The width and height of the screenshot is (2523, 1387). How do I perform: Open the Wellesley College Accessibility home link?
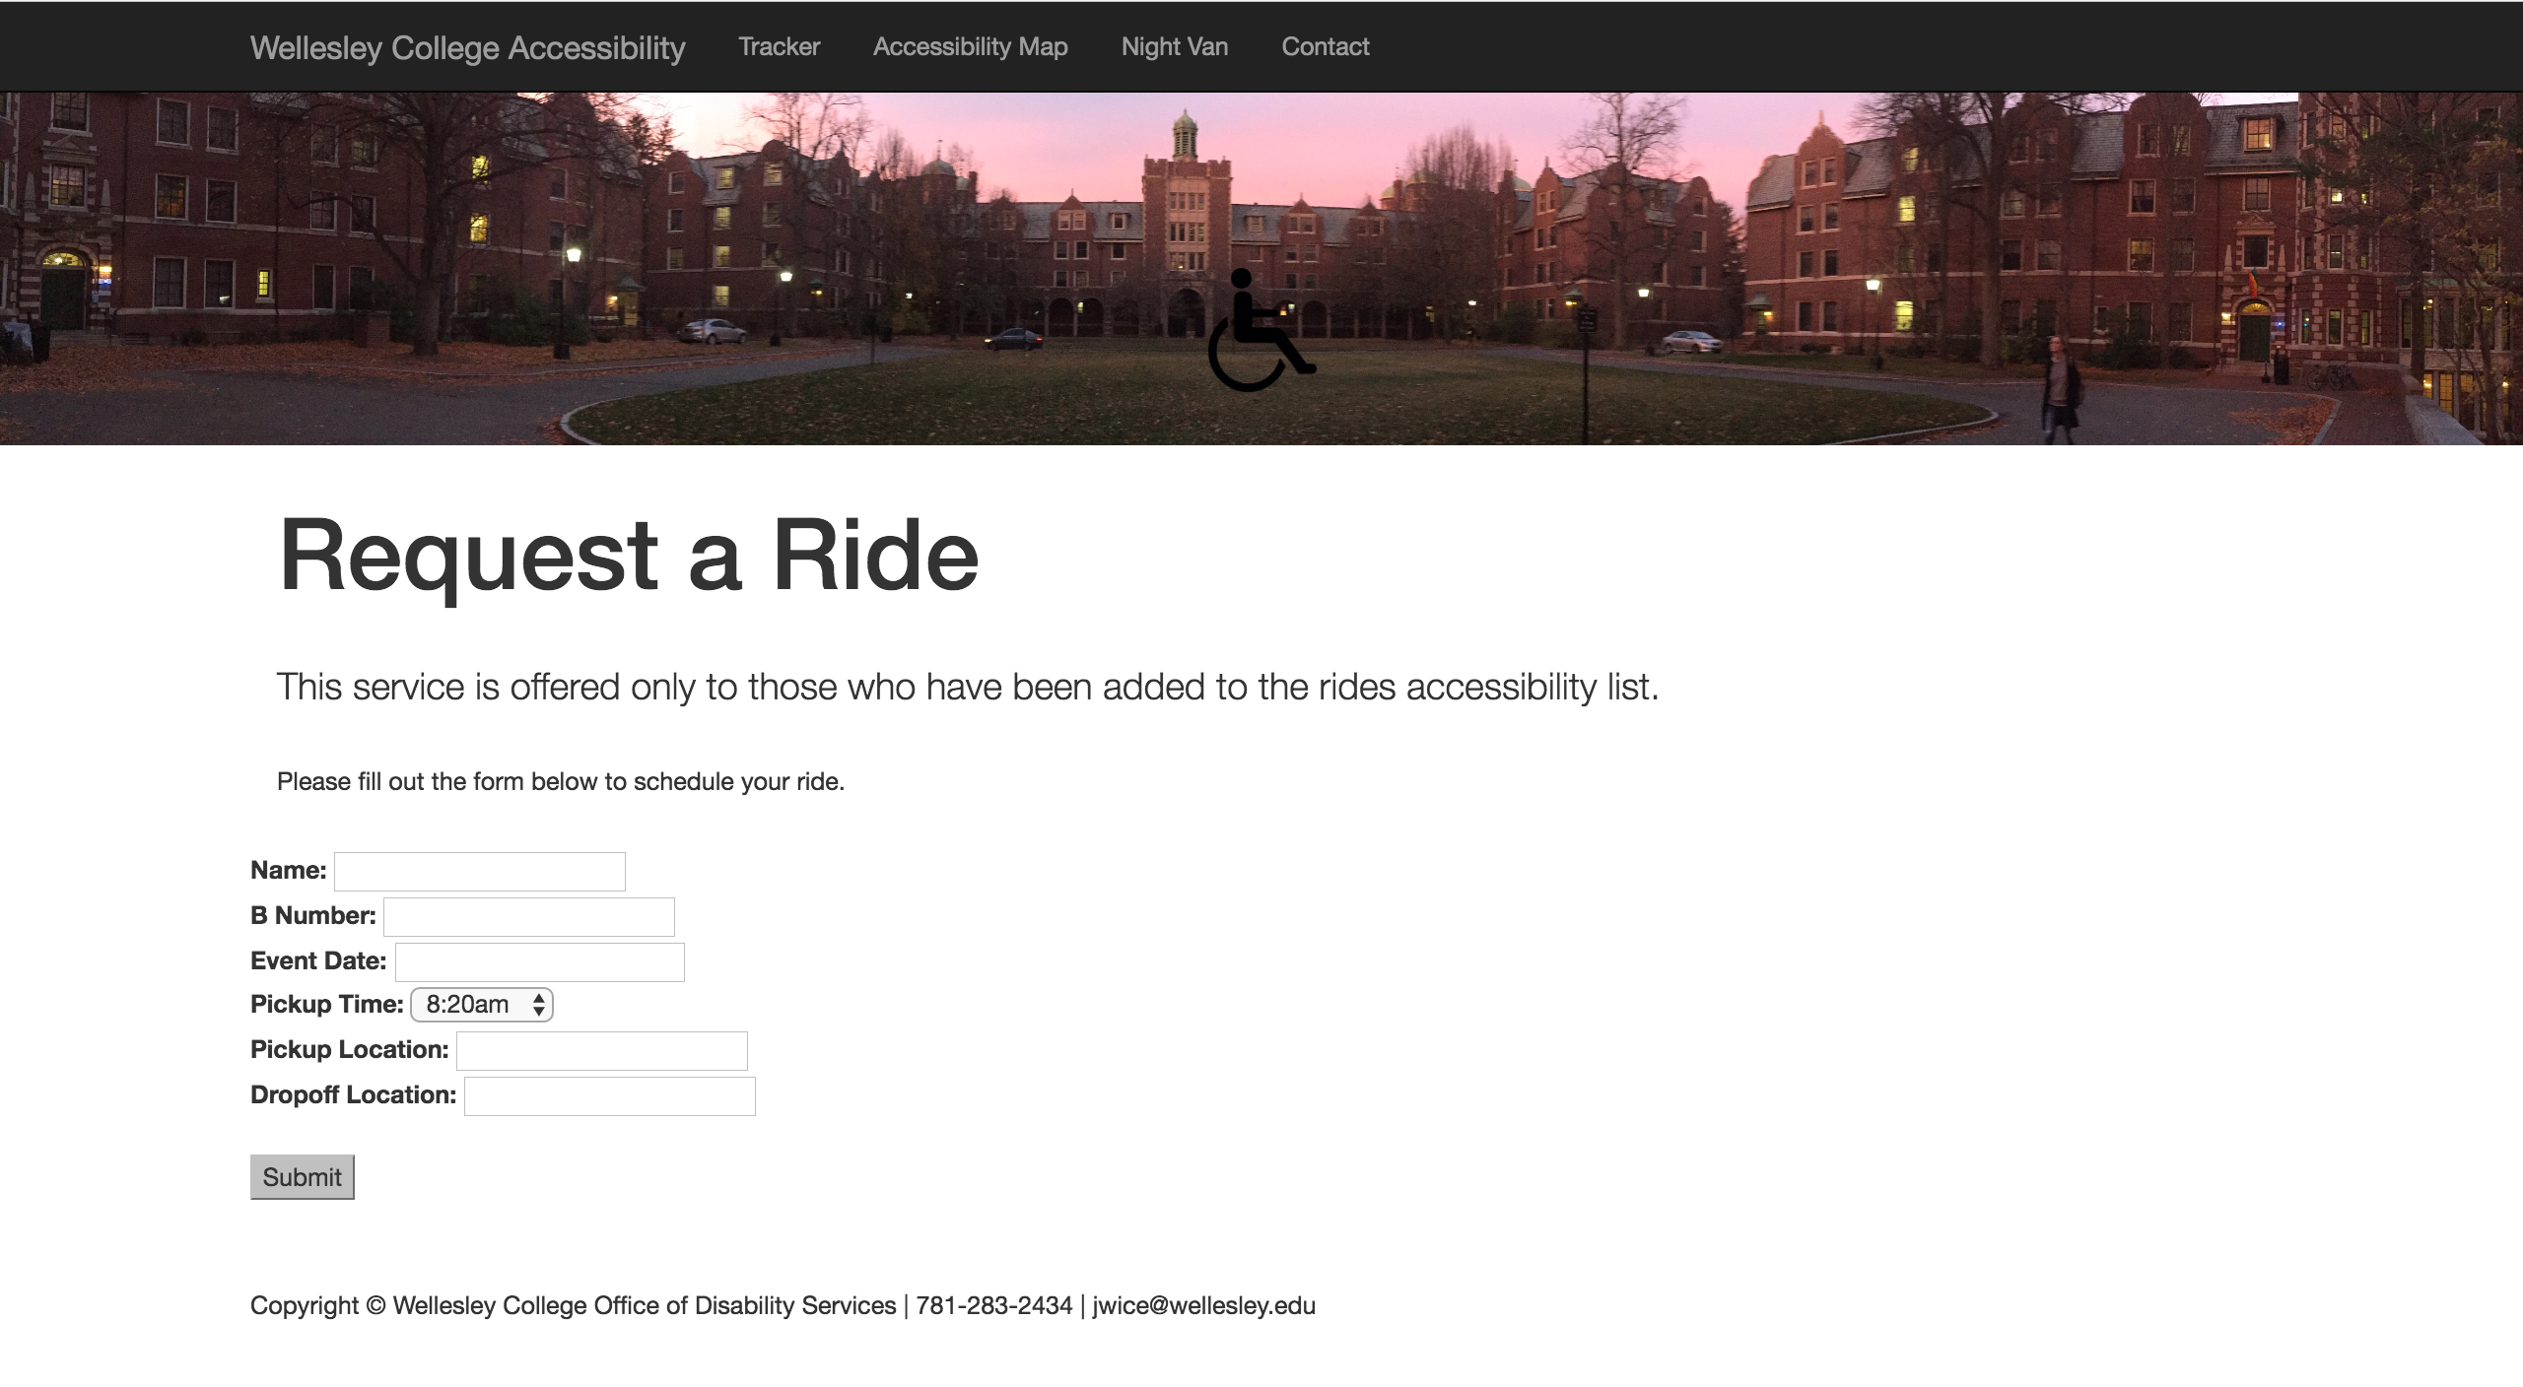467,47
